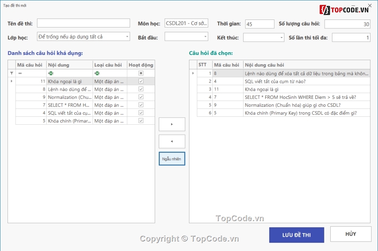Click the LƯU ĐỀ THI button

click(x=296, y=235)
